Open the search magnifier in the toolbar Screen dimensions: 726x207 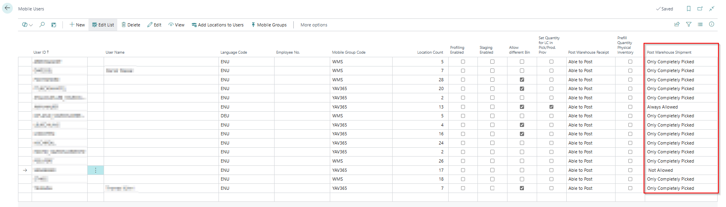pyautogui.click(x=42, y=24)
